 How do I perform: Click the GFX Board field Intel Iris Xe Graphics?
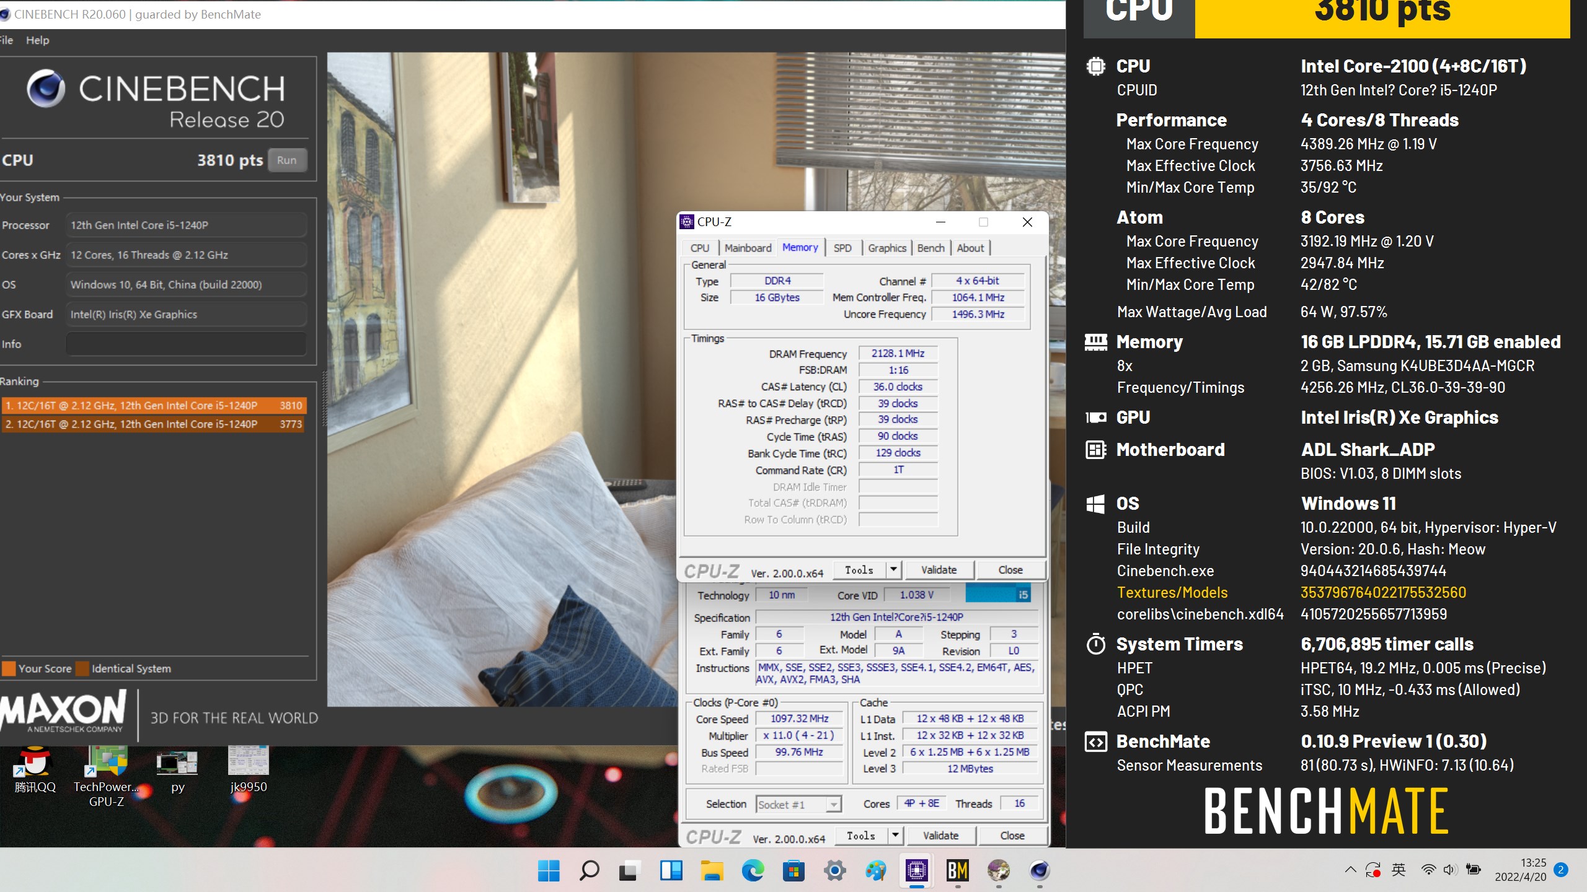click(x=186, y=315)
